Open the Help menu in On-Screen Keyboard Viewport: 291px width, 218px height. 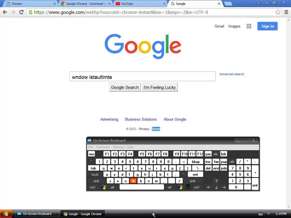pos(130,147)
